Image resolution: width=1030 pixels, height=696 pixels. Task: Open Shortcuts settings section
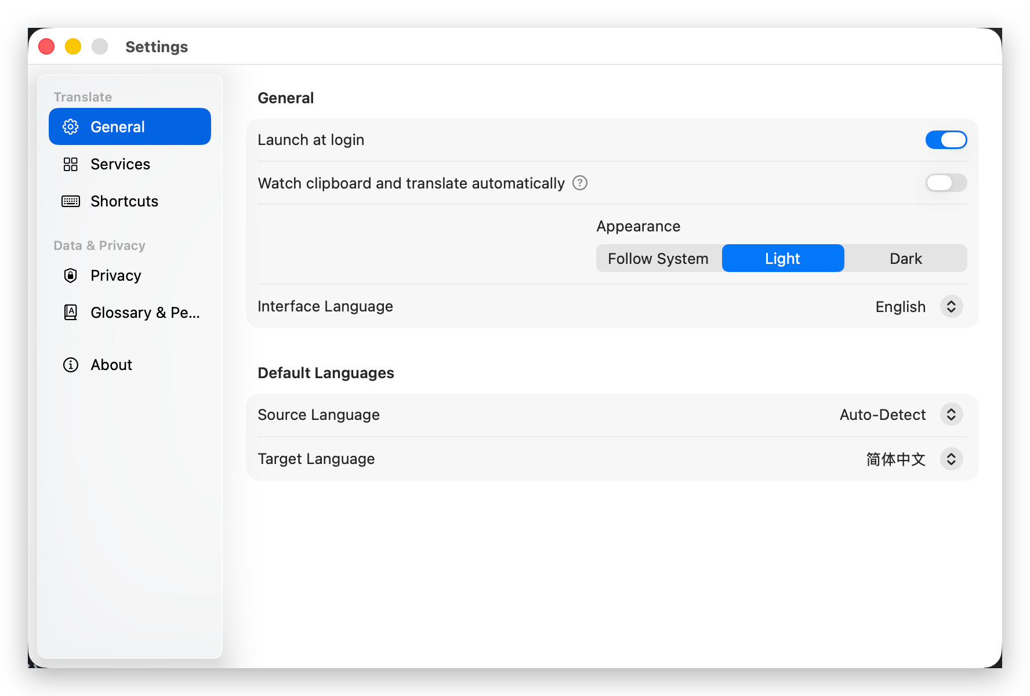pyautogui.click(x=130, y=201)
